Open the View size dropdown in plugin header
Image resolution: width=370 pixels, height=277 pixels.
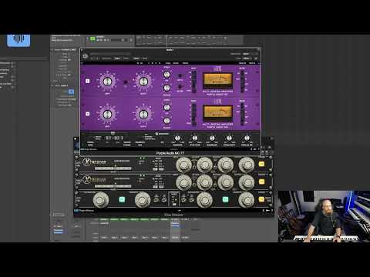coord(246,58)
